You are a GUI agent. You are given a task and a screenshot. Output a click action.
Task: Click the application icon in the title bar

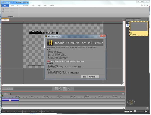[3, 2]
